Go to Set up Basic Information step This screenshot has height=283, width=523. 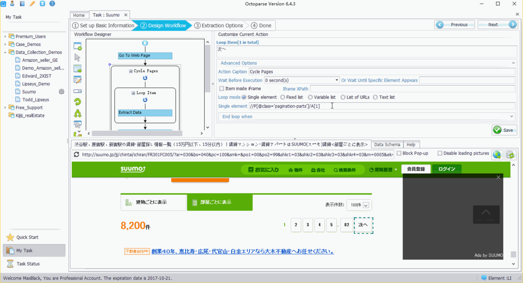pos(103,26)
